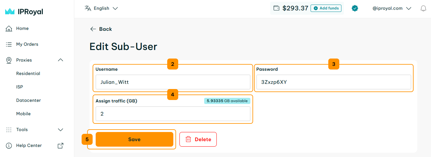
Task: Save the sub-user changes
Action: pos(134,139)
